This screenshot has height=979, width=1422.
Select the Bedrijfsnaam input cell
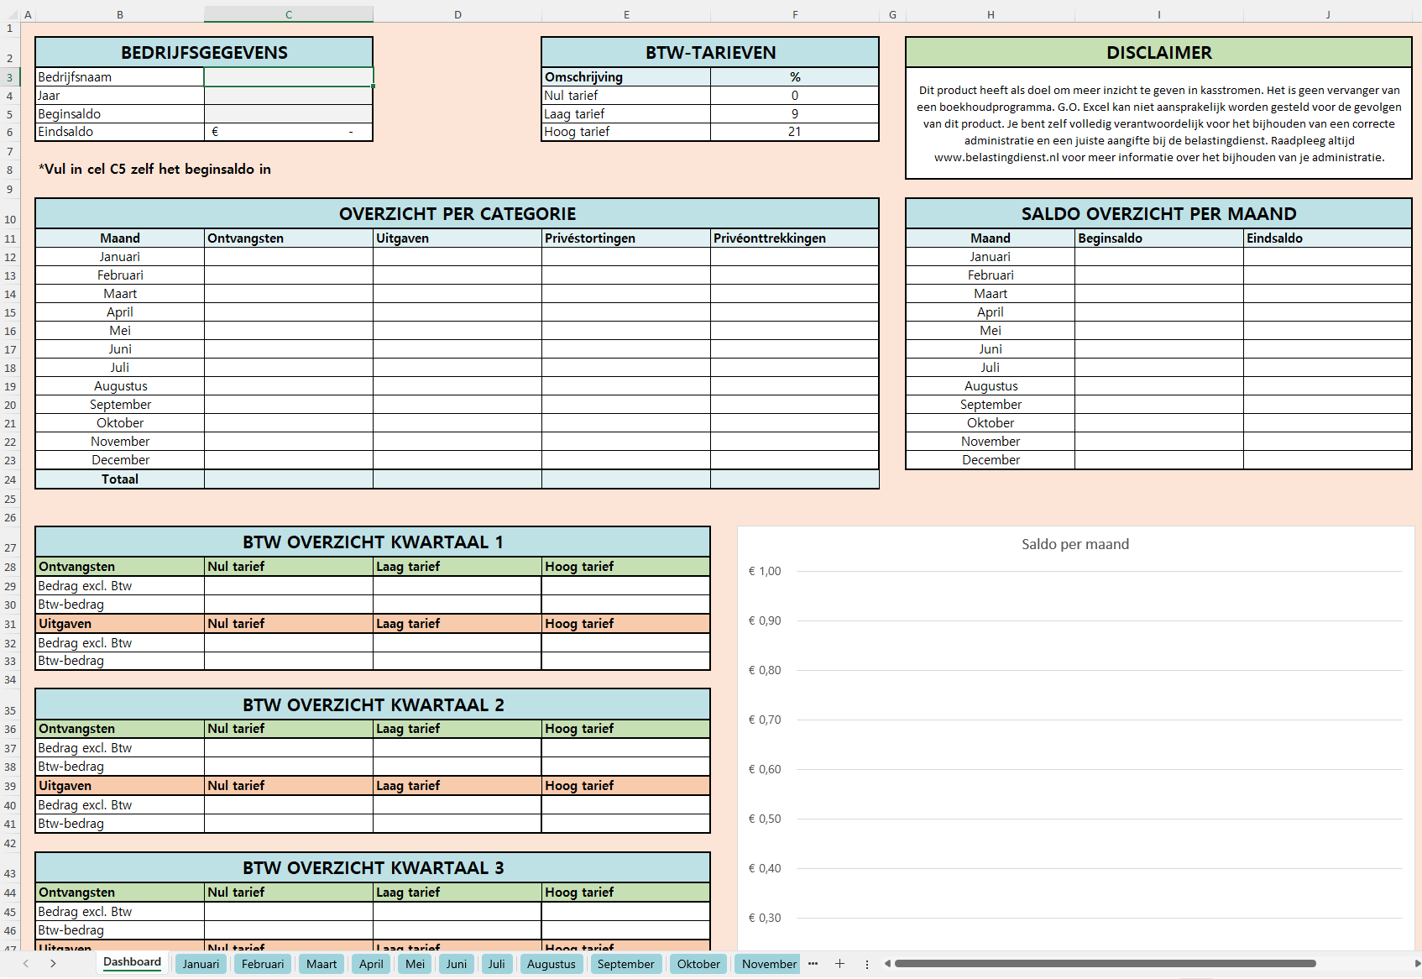(289, 76)
